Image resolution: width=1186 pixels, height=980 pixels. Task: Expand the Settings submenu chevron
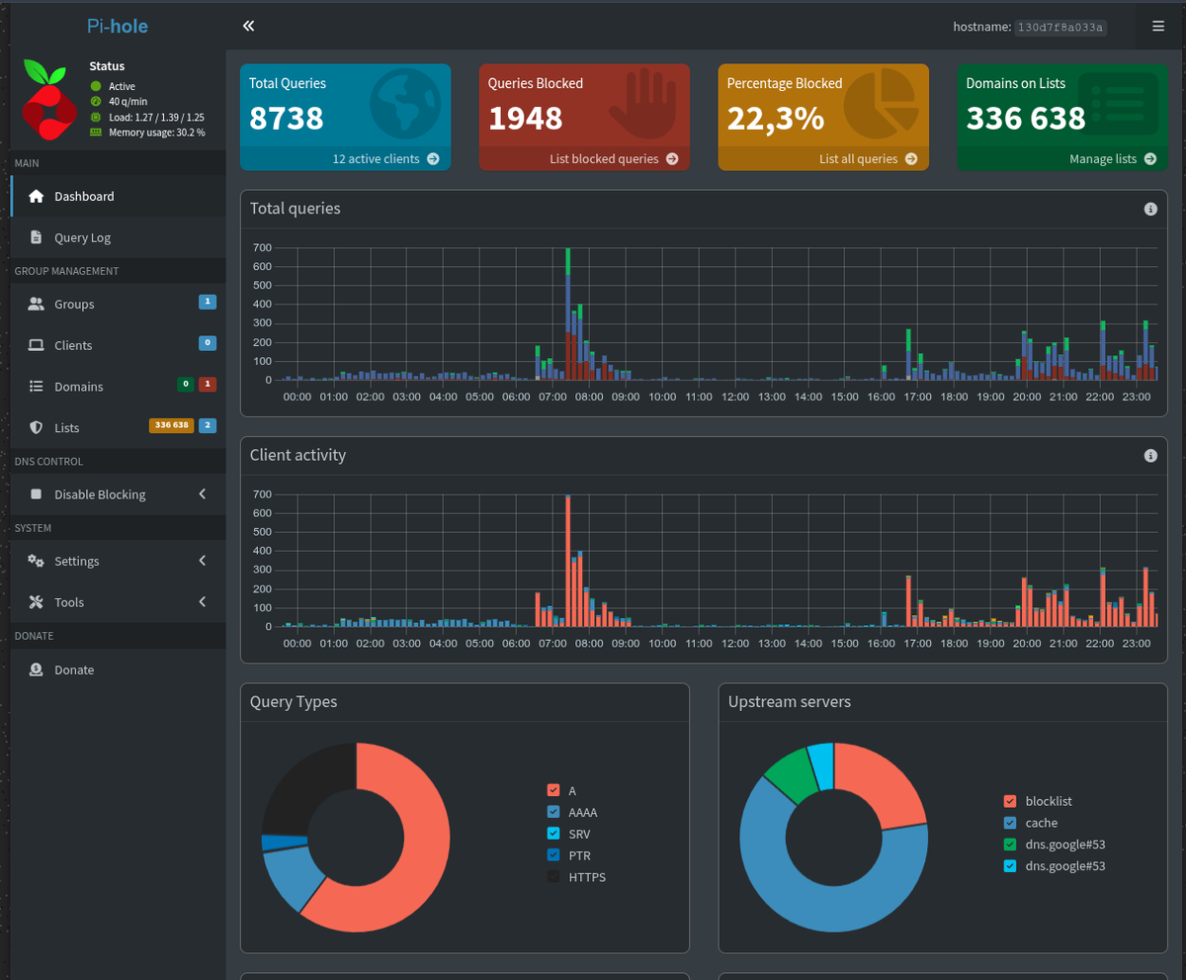tap(203, 561)
